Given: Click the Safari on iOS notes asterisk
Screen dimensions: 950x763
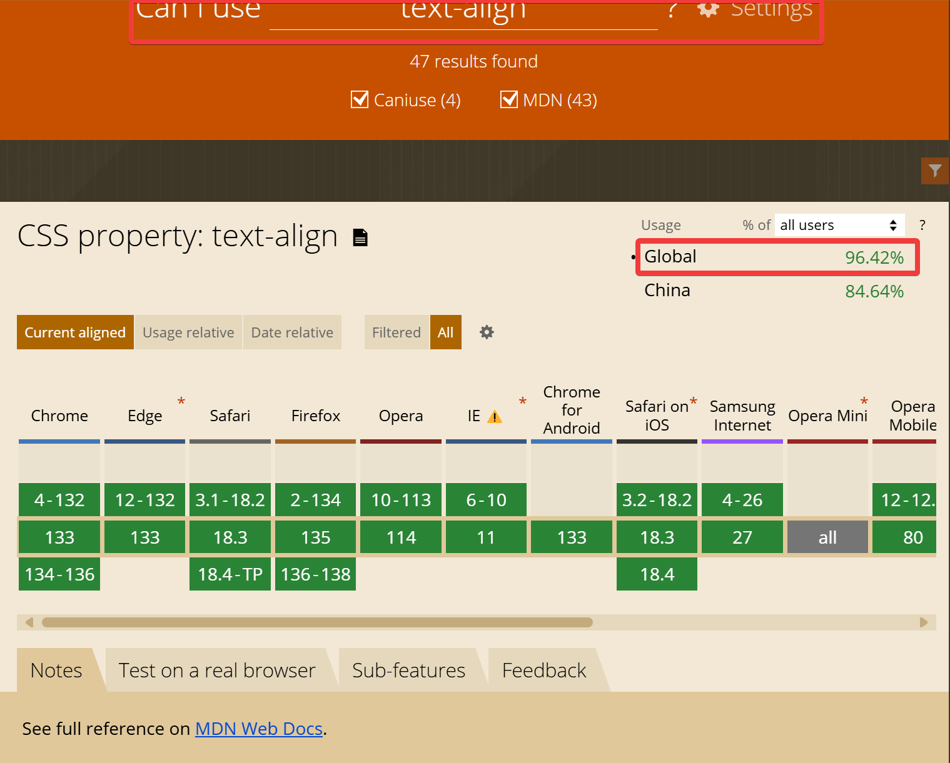Looking at the screenshot, I should [x=694, y=401].
